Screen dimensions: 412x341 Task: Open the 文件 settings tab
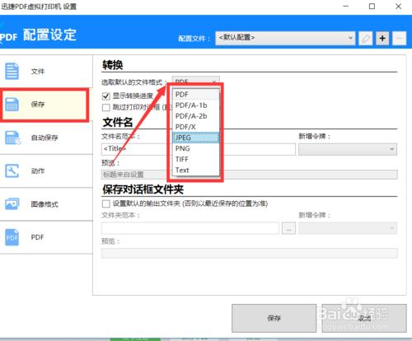tap(45, 72)
